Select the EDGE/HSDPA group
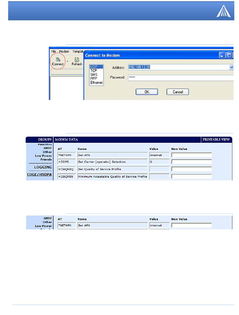239x315 pixels. click(x=39, y=175)
